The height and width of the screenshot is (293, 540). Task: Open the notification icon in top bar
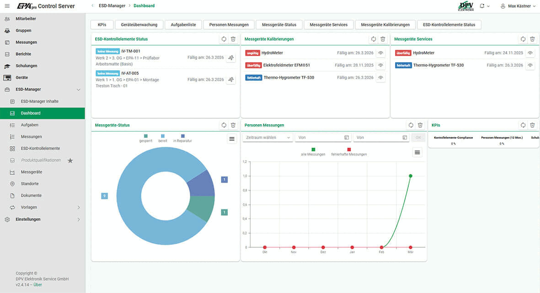[x=482, y=6]
